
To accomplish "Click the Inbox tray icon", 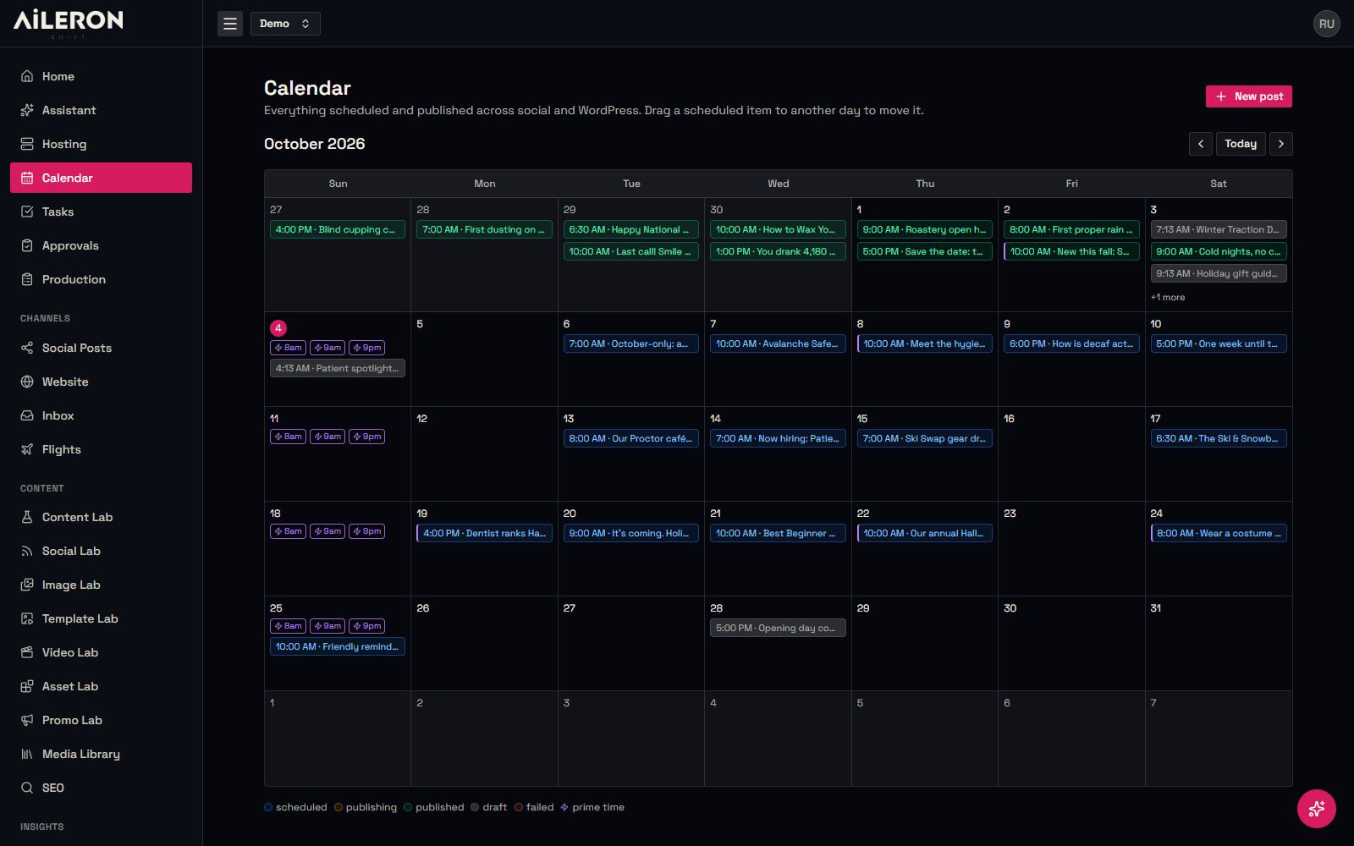I will 27,415.
